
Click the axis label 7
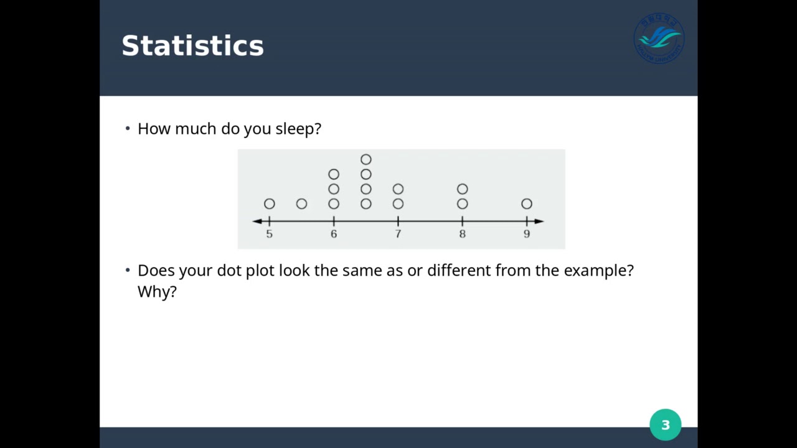click(398, 234)
